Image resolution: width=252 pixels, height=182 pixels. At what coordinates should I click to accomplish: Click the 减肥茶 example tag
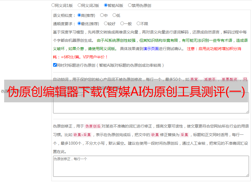[x=210, y=79]
